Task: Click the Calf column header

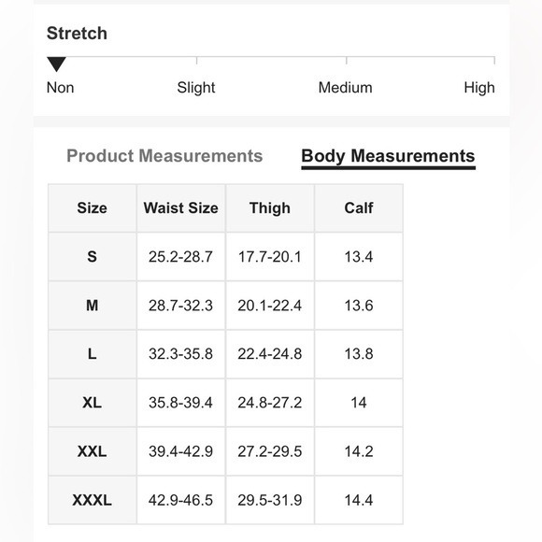Action: (x=359, y=208)
